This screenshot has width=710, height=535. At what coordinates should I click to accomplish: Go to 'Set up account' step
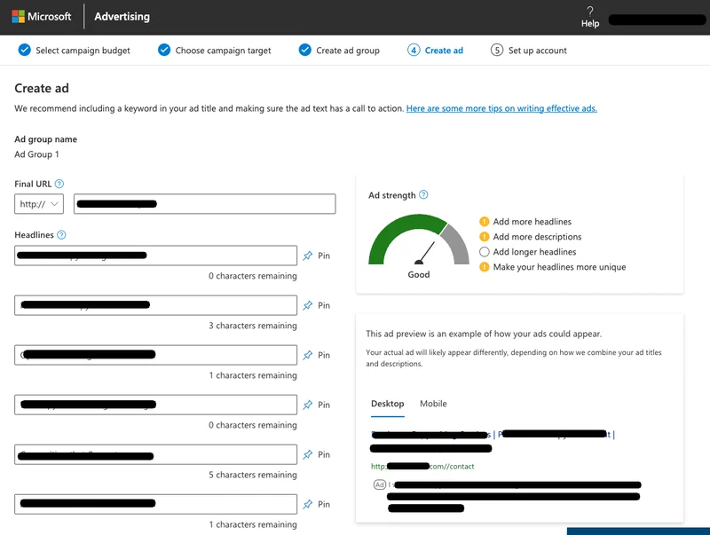click(529, 51)
